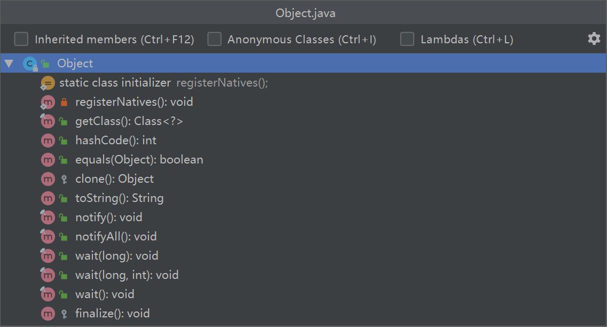The image size is (607, 327).
Task: Click the private lock icon beside registerNatives
Action: click(x=64, y=102)
